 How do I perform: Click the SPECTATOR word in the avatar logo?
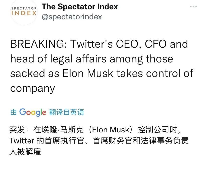point(24,8)
